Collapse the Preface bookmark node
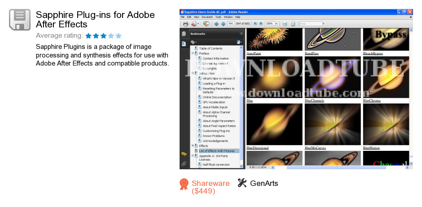Image resolution: width=422 pixels, height=207 pixels. pyautogui.click(x=193, y=53)
